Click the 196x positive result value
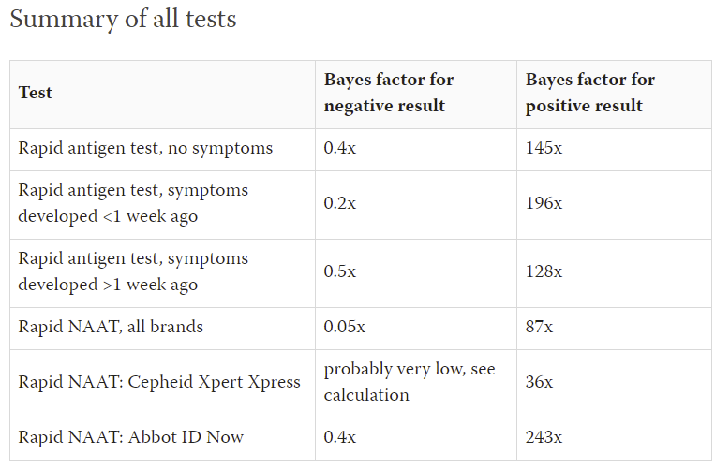This screenshot has width=715, height=469. click(544, 203)
